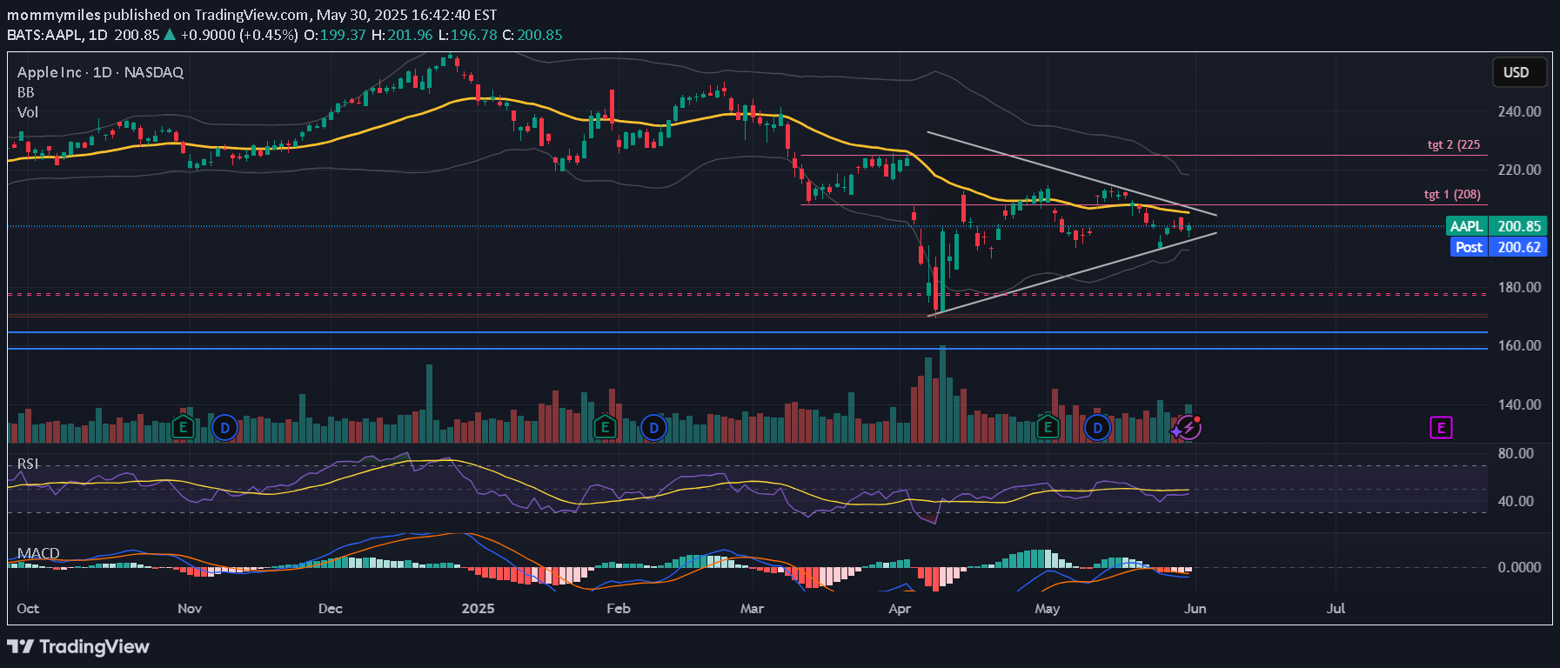The height and width of the screenshot is (668, 1560).
Task: Click the BATS:AAPL, 1D symbol text in header
Action: pos(57,35)
